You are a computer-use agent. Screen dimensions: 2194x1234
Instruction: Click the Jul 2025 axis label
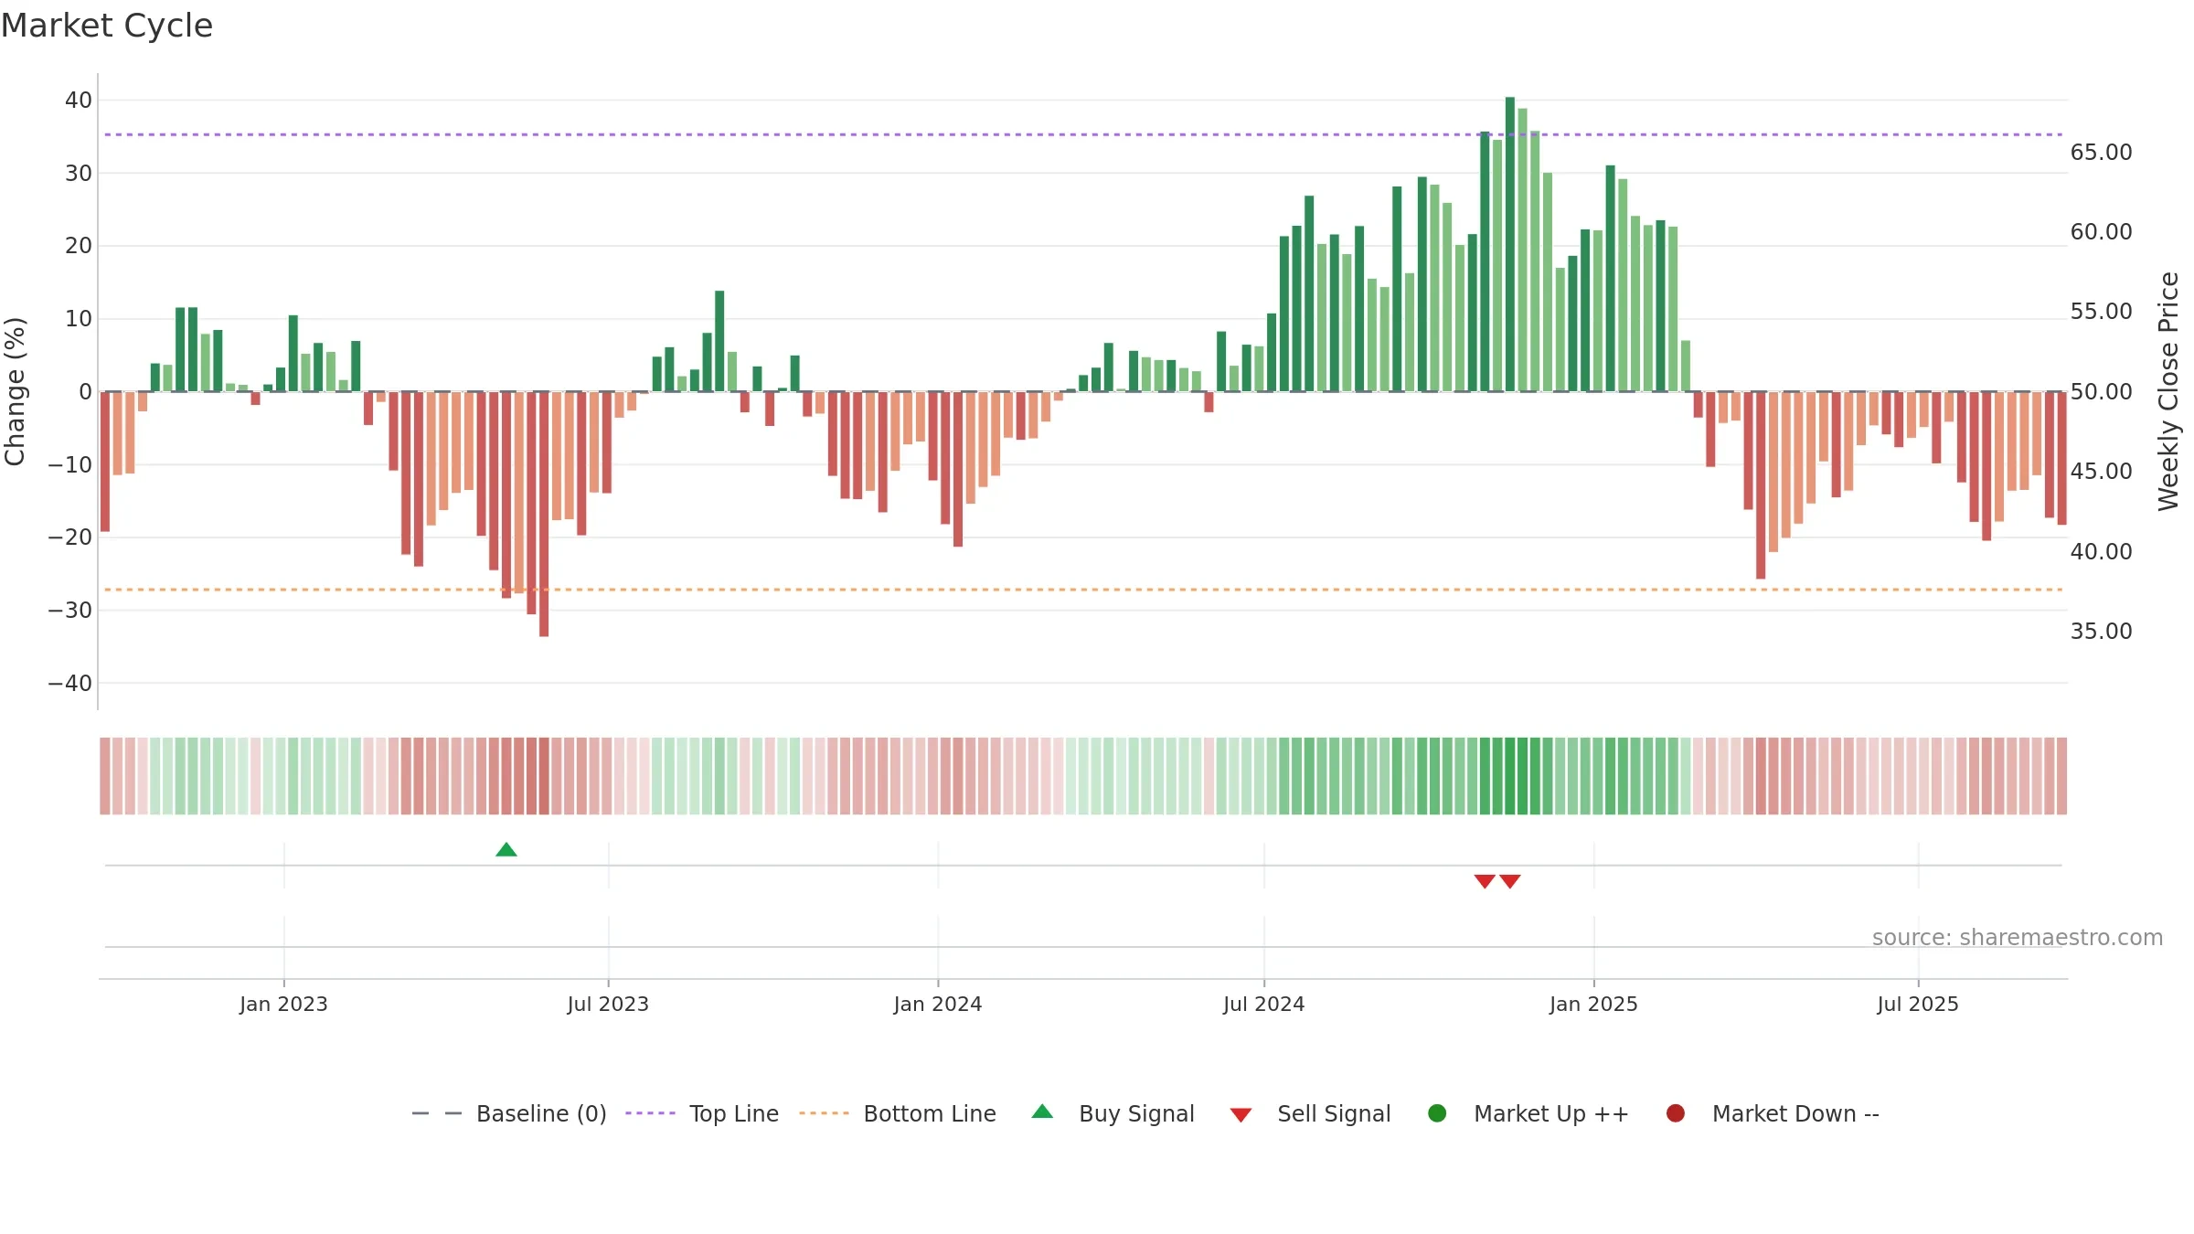pos(1918,1005)
